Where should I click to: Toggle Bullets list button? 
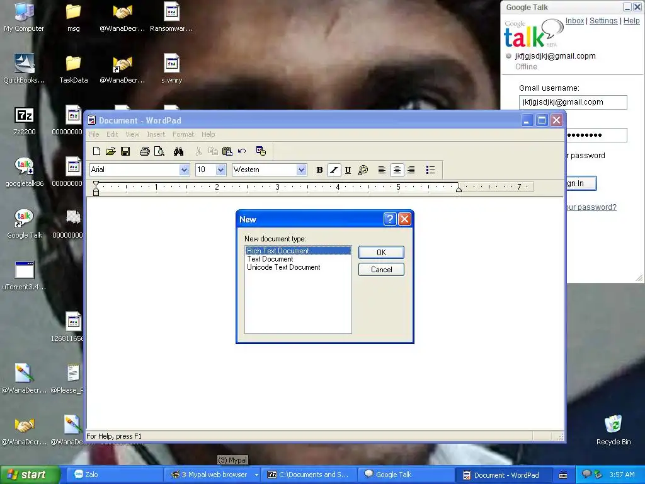coord(430,170)
